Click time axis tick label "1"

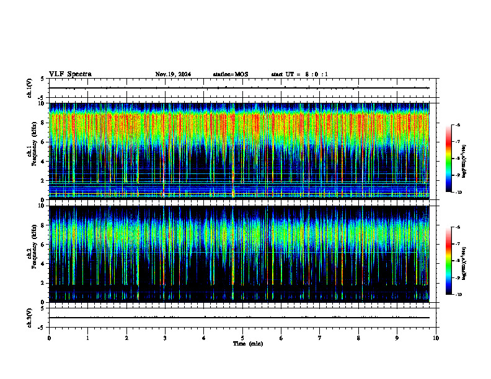[87, 338]
